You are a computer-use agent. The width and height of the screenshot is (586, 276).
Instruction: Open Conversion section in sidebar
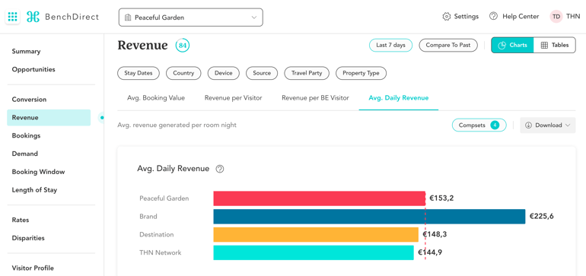tap(29, 100)
